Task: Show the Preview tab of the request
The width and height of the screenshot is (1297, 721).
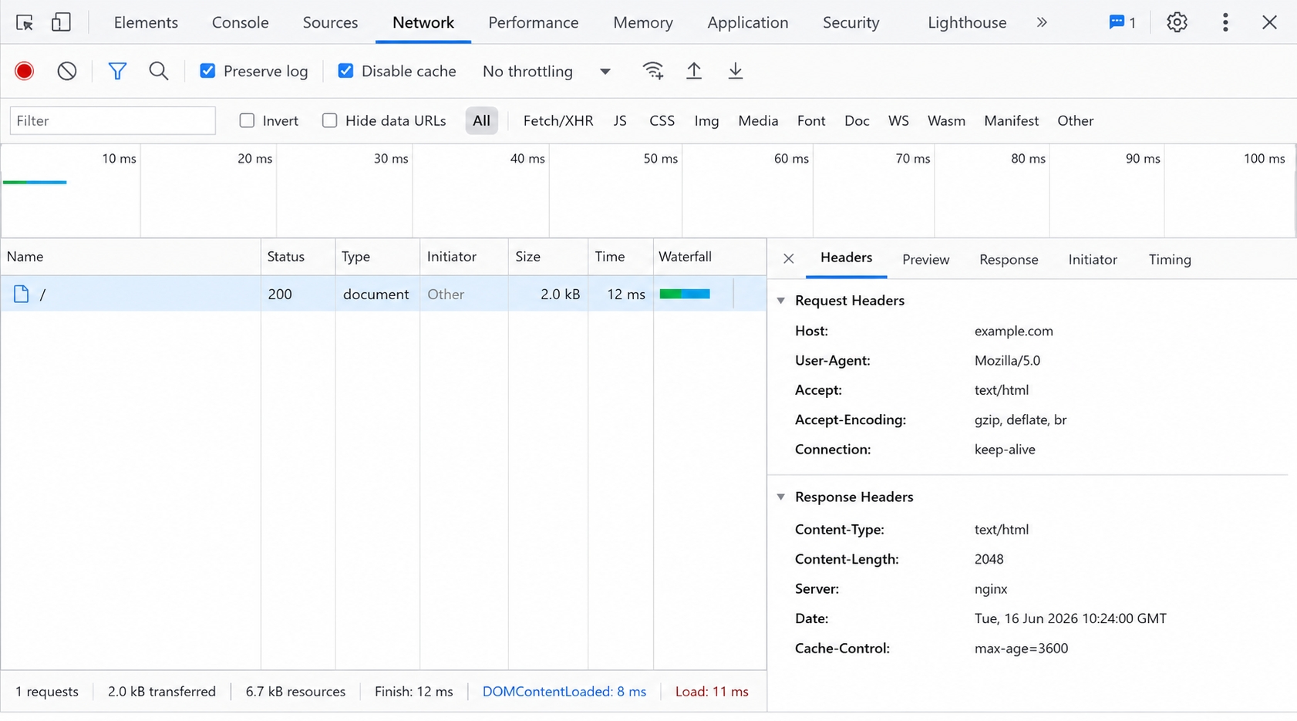Action: point(925,259)
